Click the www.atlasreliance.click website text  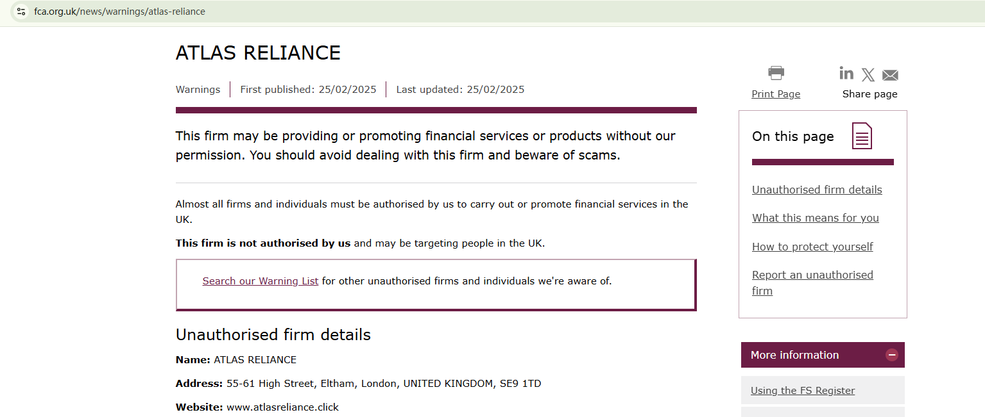282,407
